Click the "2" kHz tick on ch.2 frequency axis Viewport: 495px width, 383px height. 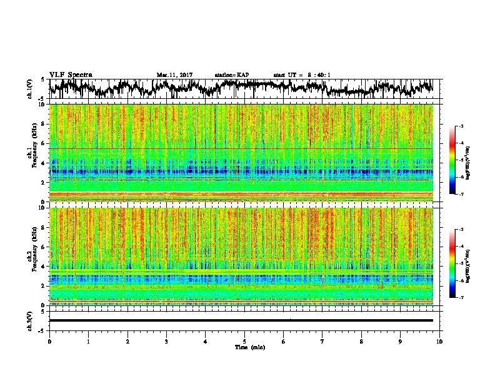coord(43,286)
